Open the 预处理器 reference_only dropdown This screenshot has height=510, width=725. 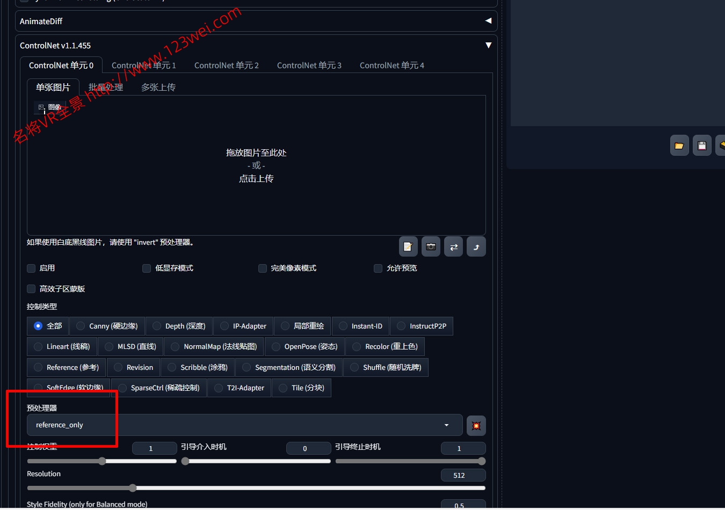tap(244, 425)
